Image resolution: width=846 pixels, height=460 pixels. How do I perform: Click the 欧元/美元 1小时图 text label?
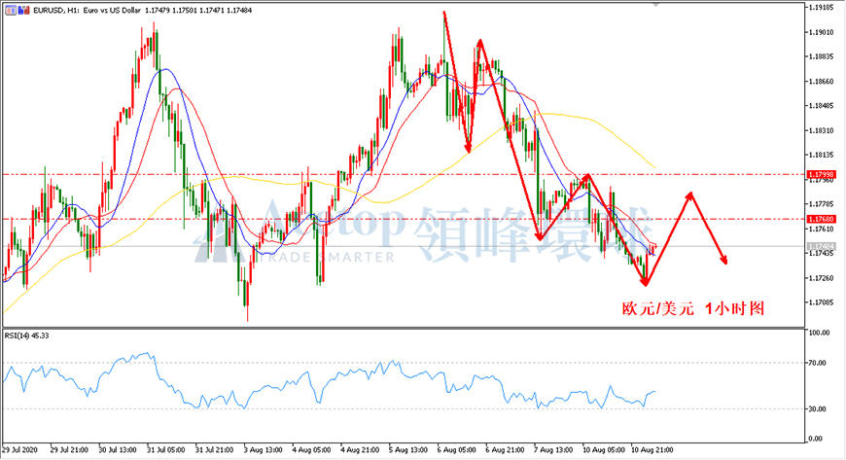click(693, 309)
